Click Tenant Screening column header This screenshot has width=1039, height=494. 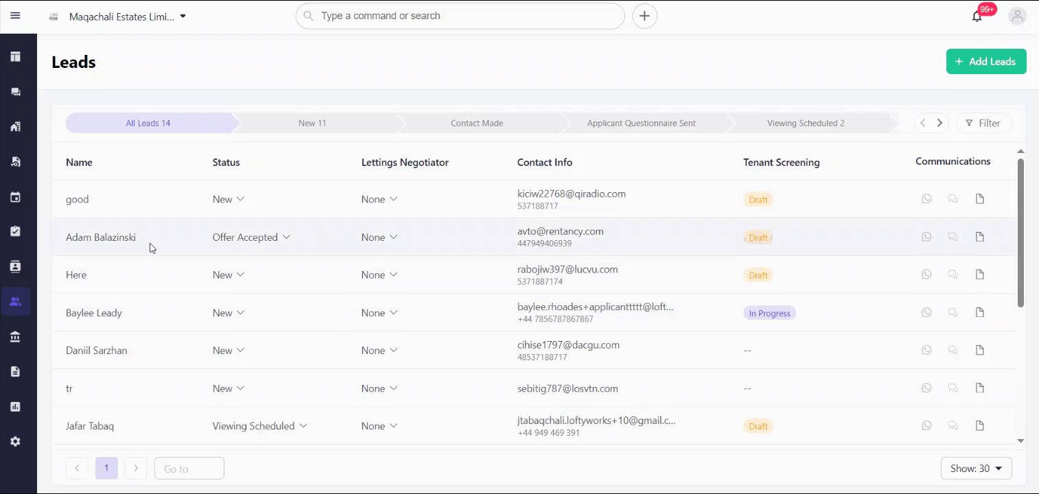pyautogui.click(x=782, y=163)
